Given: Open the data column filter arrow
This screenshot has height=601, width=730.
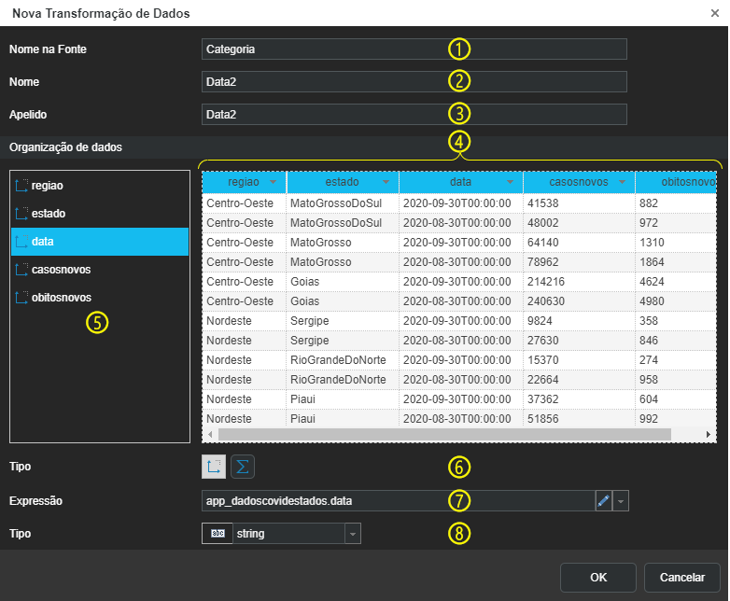Looking at the screenshot, I should point(511,182).
